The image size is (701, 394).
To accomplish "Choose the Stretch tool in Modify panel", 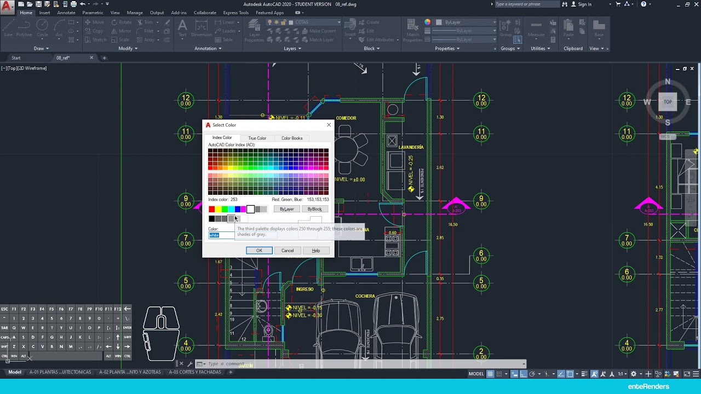I will click(95, 40).
